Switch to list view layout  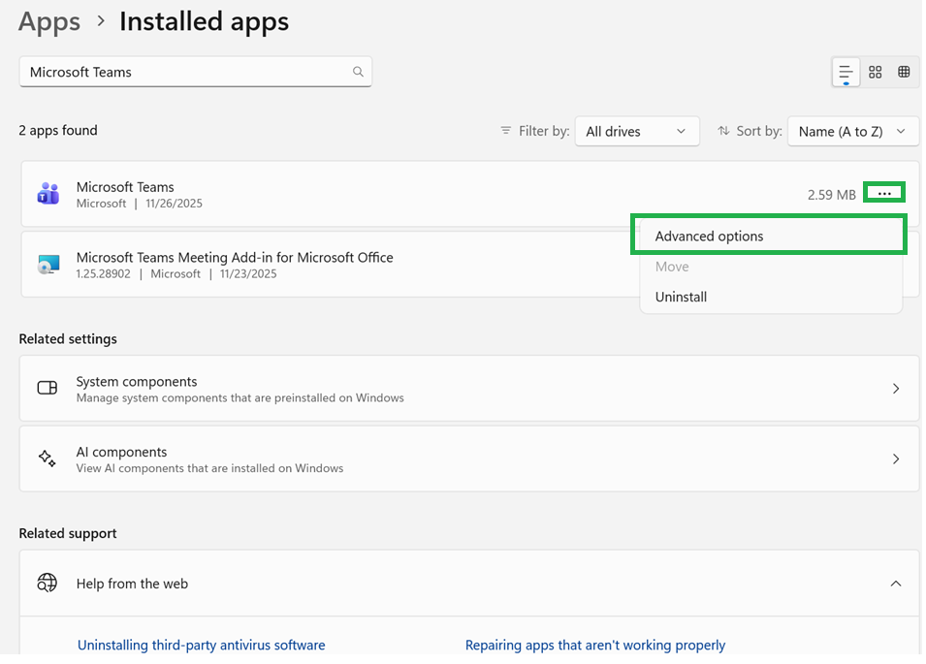846,72
